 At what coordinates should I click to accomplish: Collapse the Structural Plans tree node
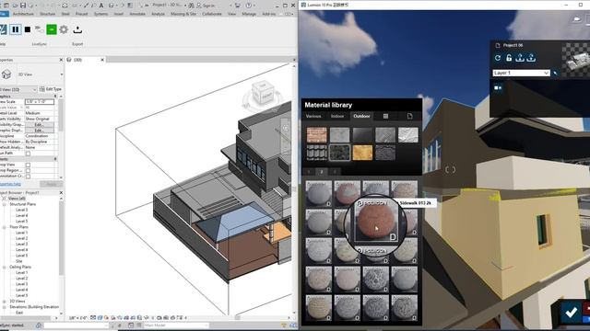4,204
